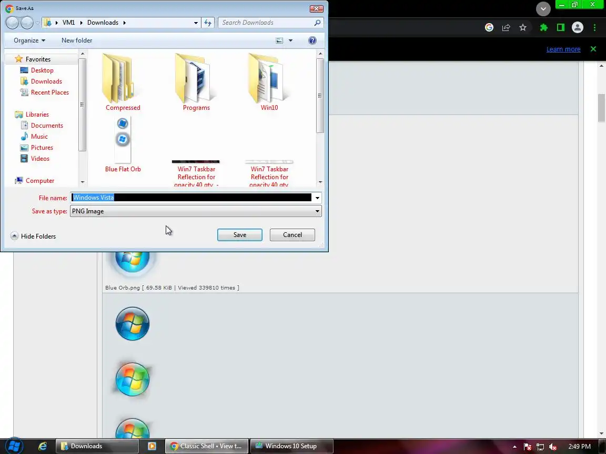Open the Organize dropdown menu

(29, 40)
